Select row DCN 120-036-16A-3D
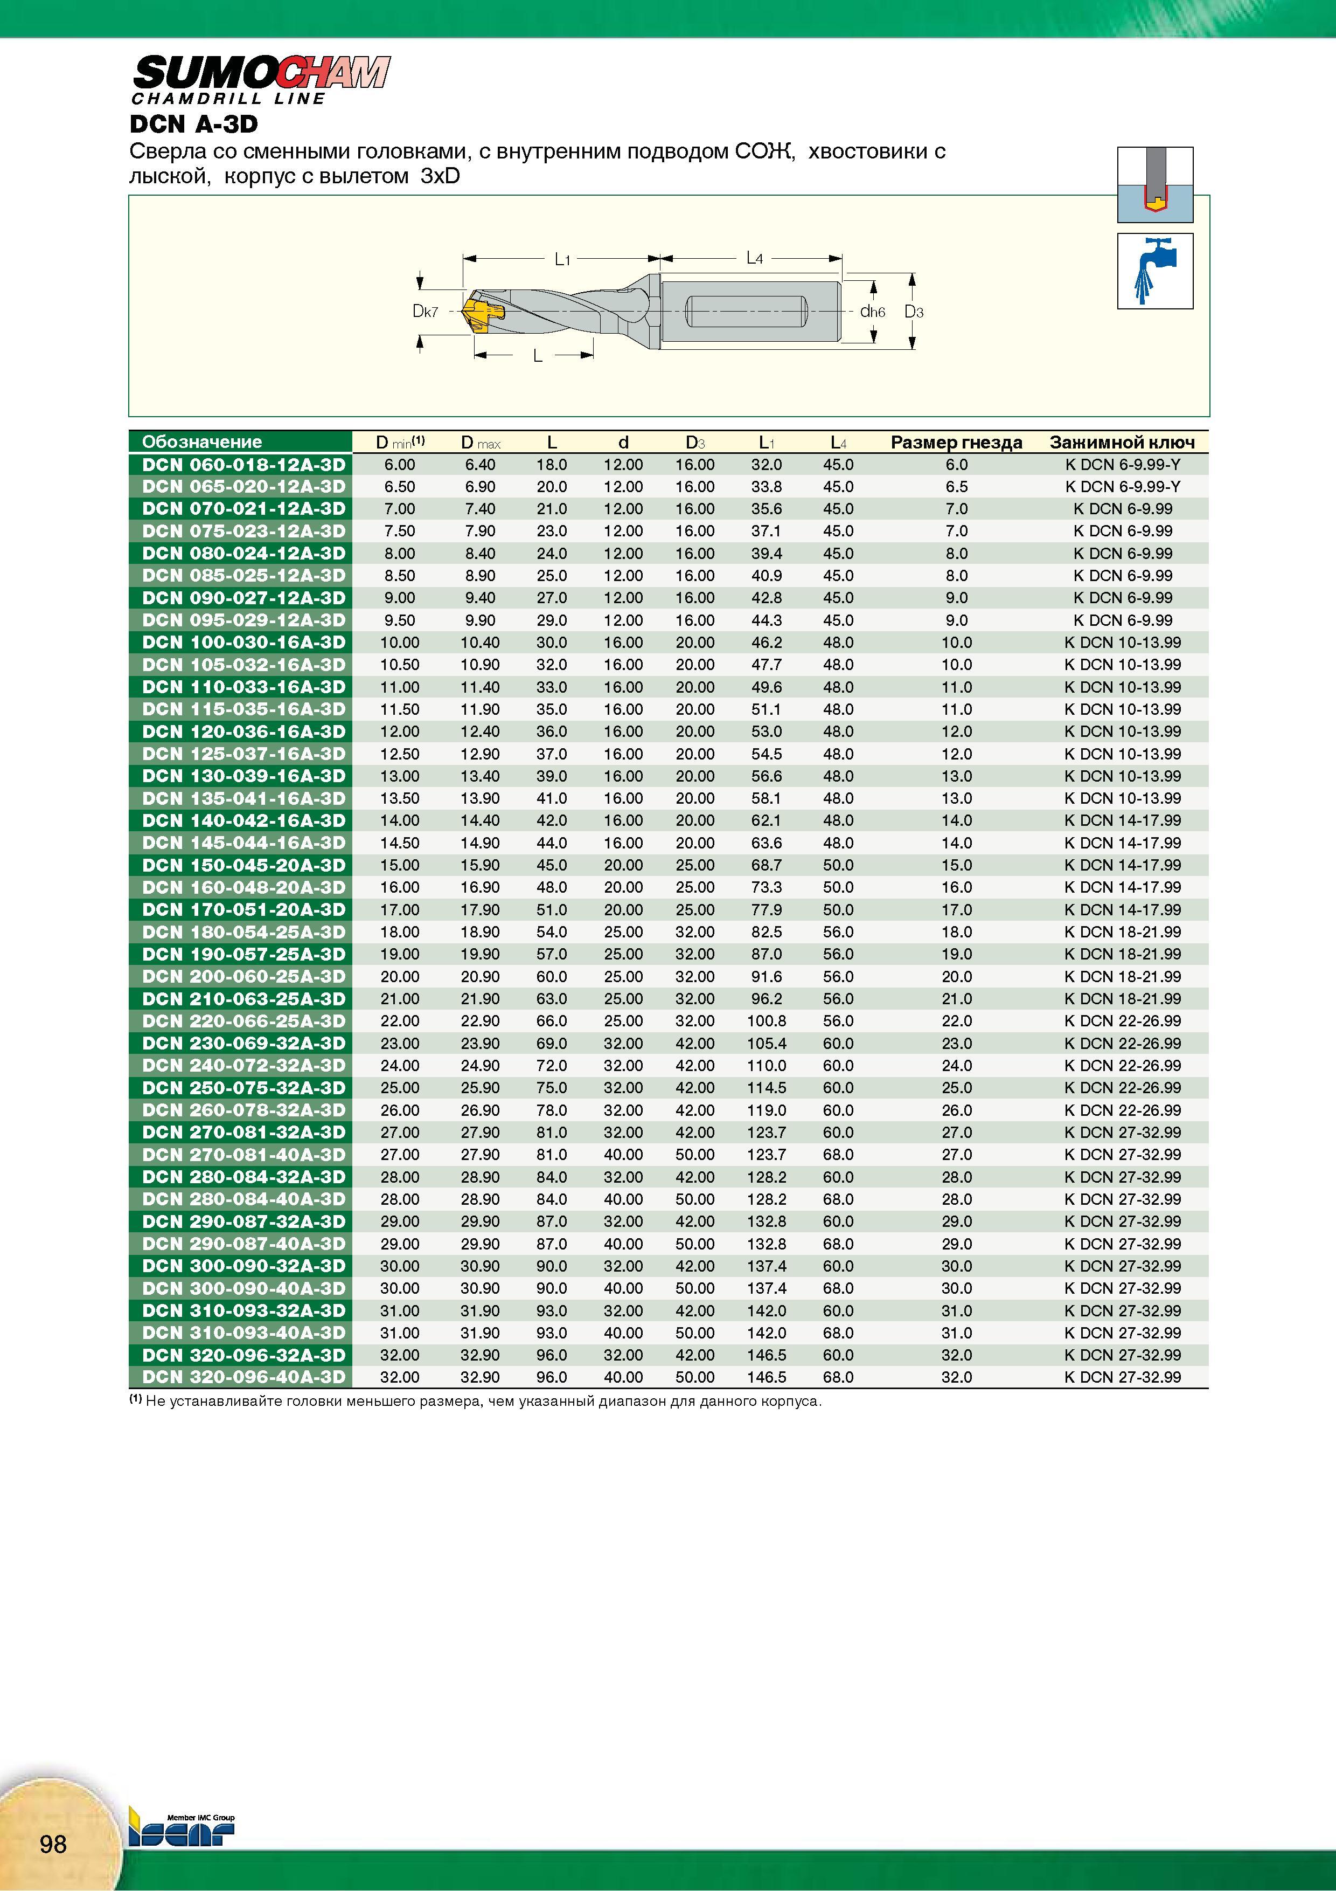This screenshot has width=1336, height=1891. 669,731
